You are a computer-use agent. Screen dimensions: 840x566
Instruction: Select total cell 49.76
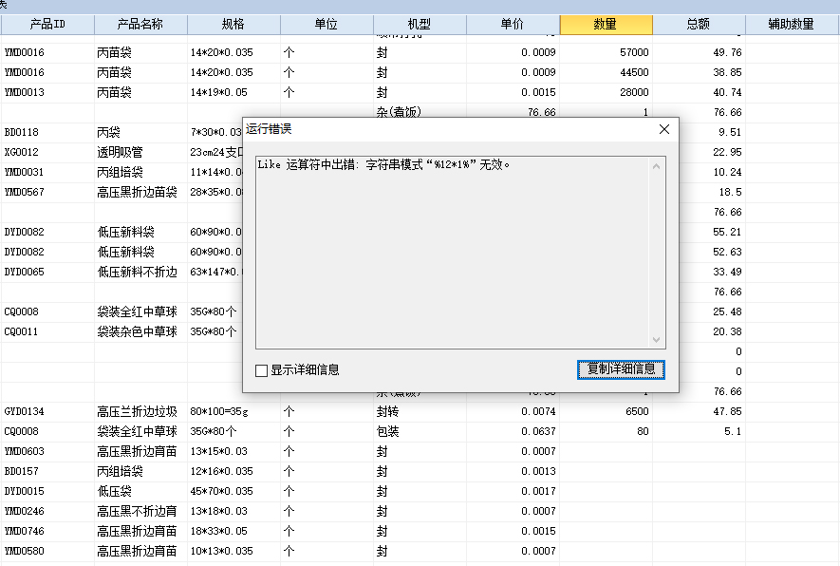(699, 52)
